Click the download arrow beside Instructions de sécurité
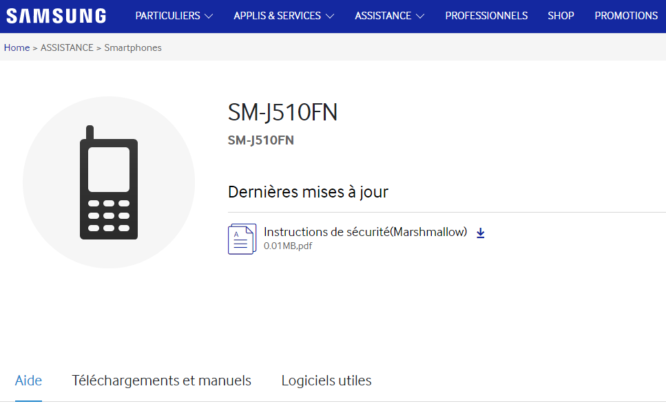This screenshot has width=666, height=406. pyautogui.click(x=481, y=233)
